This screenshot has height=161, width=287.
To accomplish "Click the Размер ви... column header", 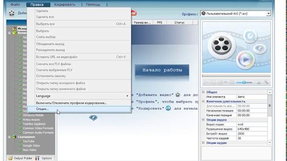I will [142, 23].
